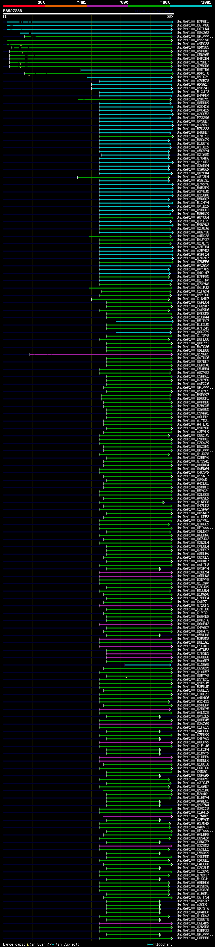Click the green bar for UniRef100_A8I3M4
Screen dimensions: 215x947
click(124, 177)
